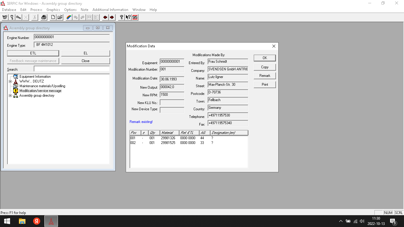Click the red double left arrow icon
Image resolution: width=404 pixels, height=227 pixels.
click(x=105, y=17)
